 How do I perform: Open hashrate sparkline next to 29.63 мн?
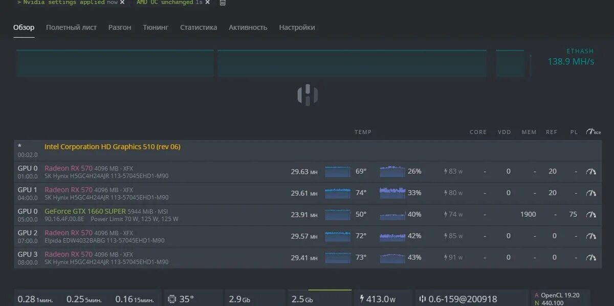(x=337, y=172)
